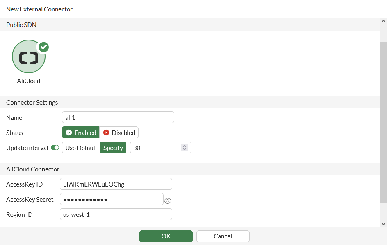
Task: Click the AliCloud label under the icon
Action: (29, 81)
